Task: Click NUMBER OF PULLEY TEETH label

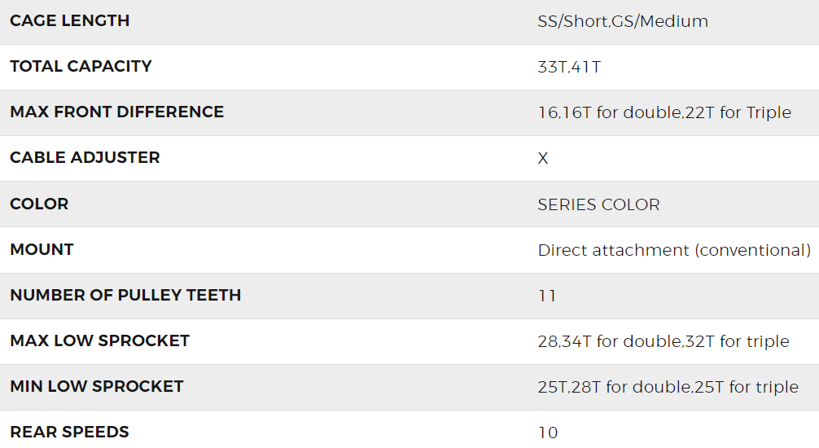Action: pyautogui.click(x=125, y=295)
